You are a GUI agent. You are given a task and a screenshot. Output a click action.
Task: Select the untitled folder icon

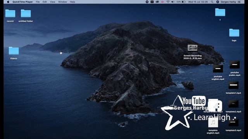click(x=26, y=14)
